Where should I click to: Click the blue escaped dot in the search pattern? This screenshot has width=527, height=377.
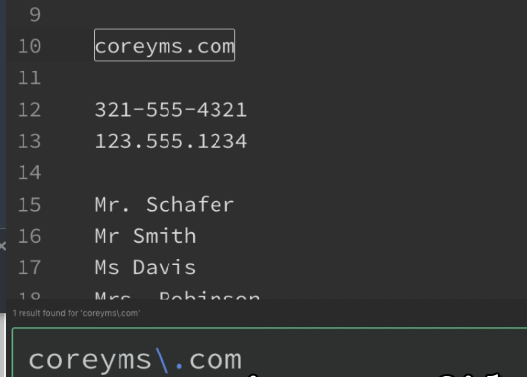(x=179, y=366)
